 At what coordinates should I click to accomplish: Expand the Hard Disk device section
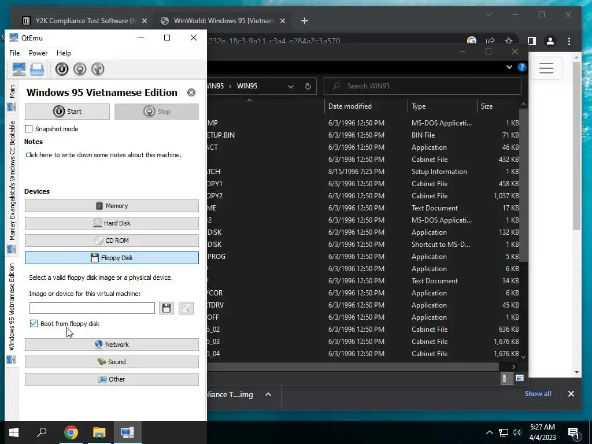click(x=112, y=223)
